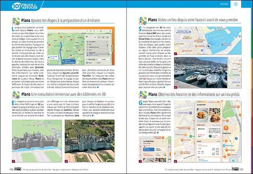The image size is (253, 174).
Task: Click the blue binoculars icon on port map
Action: (x=208, y=46)
